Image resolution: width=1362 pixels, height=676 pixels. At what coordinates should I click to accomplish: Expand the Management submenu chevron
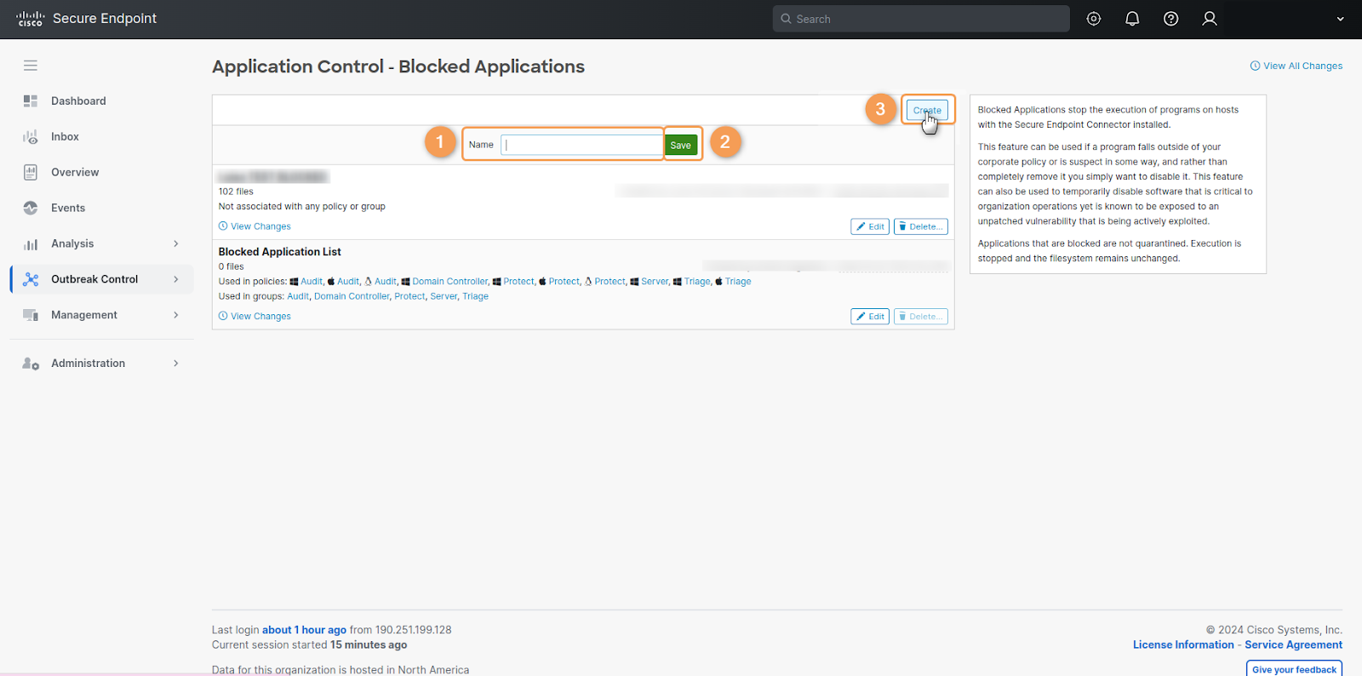(176, 315)
